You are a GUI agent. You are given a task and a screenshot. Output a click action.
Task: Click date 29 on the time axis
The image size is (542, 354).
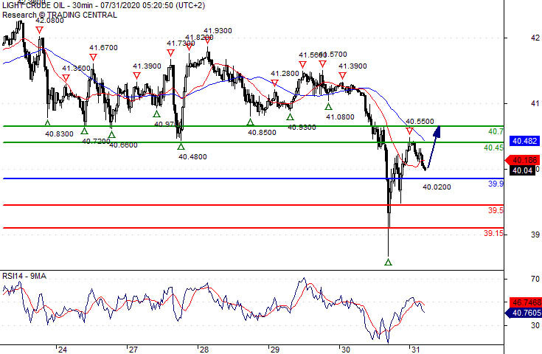(x=275, y=350)
